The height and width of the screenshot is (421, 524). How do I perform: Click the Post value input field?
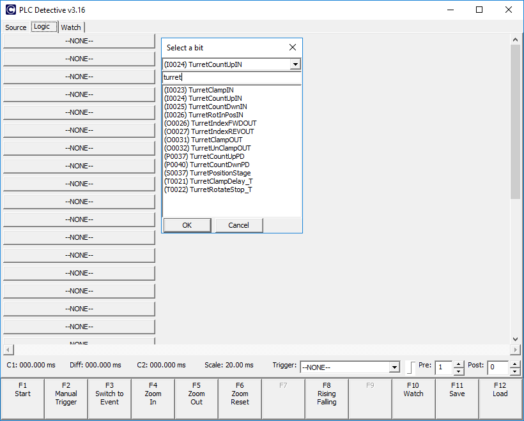(498, 367)
